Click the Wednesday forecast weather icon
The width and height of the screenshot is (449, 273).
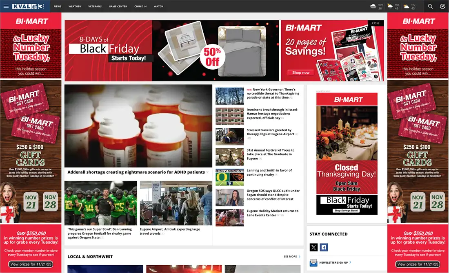pos(390,6)
